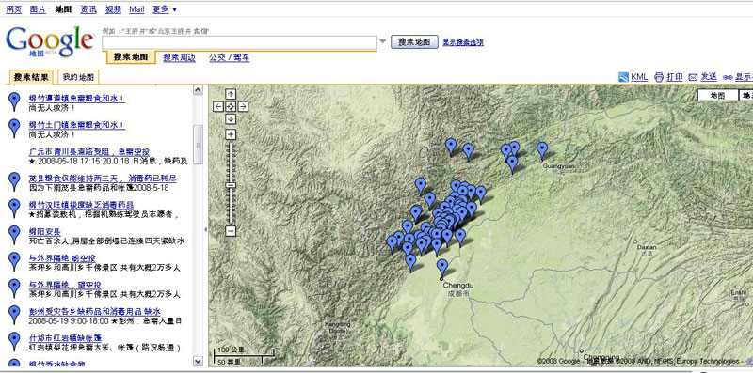Pan the map right with the arrow button
753x373 pixels.
tap(243, 106)
